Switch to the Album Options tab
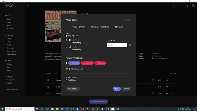 coord(79,27)
